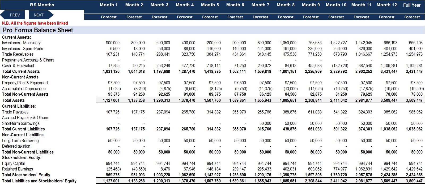Viewport: 425px width, 184px height.
Task: Click Month 1 Machinery inventory value 900,000
Action: coord(113,43)
